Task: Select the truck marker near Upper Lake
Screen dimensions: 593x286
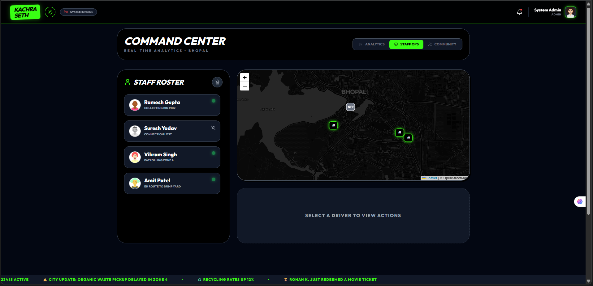Action: [333, 126]
